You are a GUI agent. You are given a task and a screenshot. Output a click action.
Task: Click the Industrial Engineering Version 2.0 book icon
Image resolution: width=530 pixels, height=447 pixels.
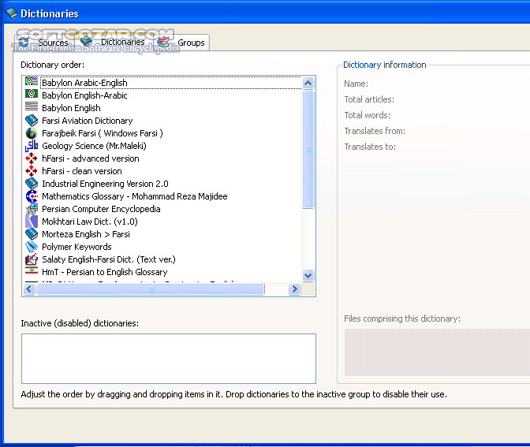coord(32,183)
